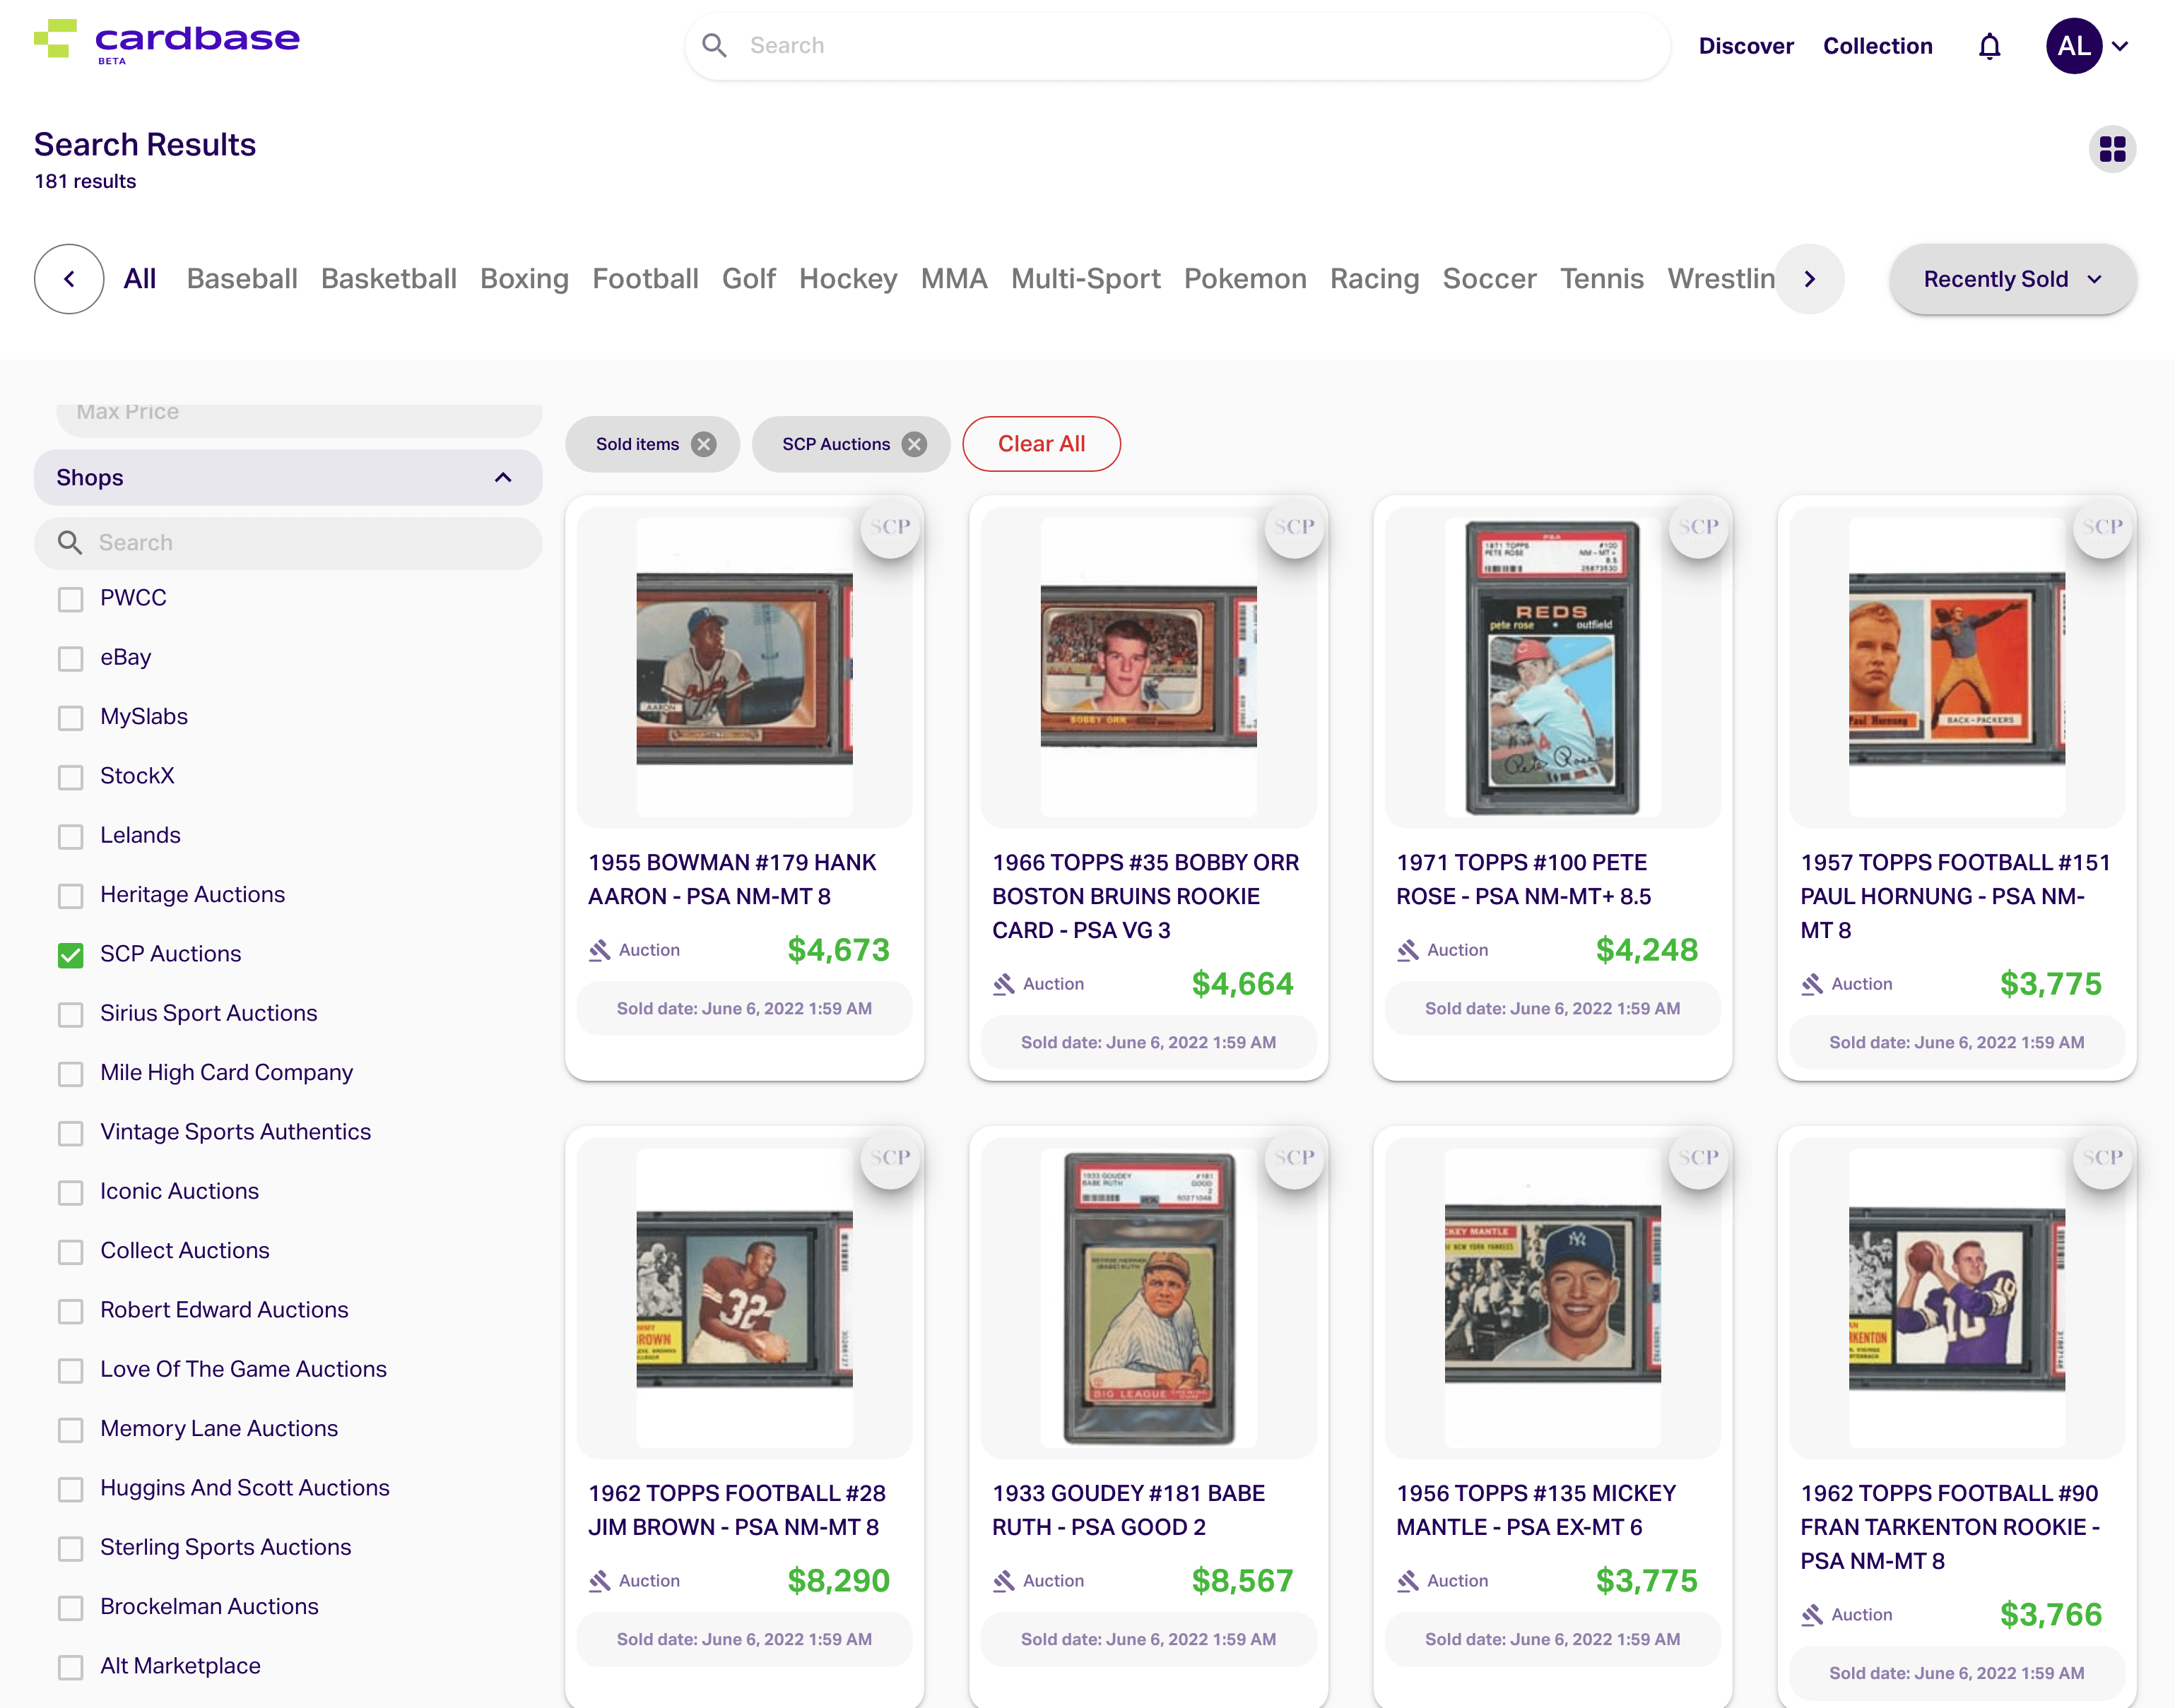Click the magnifier icon in Shops search
This screenshot has width=2175, height=1708.
[70, 543]
